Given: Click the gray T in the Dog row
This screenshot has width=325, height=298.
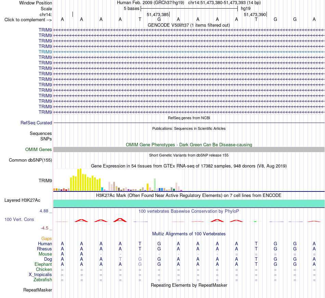Looking at the screenshot, I should point(120,259).
